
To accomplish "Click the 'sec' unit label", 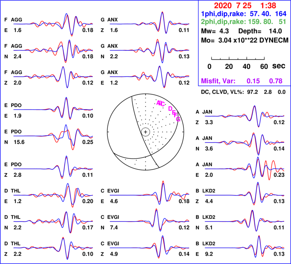I will [279, 66].
